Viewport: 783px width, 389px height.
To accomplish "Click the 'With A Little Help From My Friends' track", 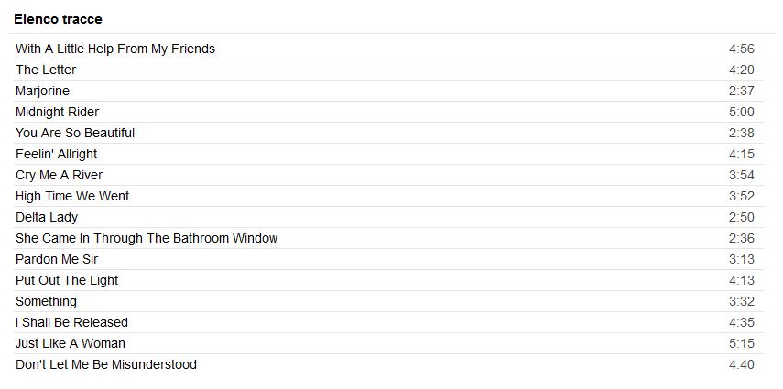I will [x=115, y=49].
